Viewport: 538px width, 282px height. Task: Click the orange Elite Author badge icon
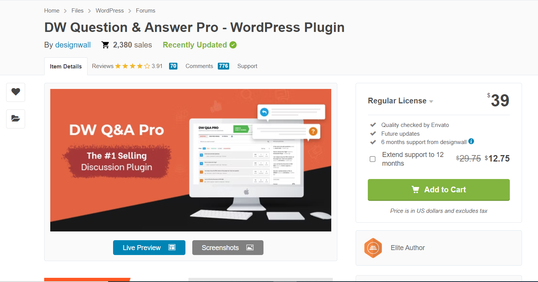click(x=373, y=248)
